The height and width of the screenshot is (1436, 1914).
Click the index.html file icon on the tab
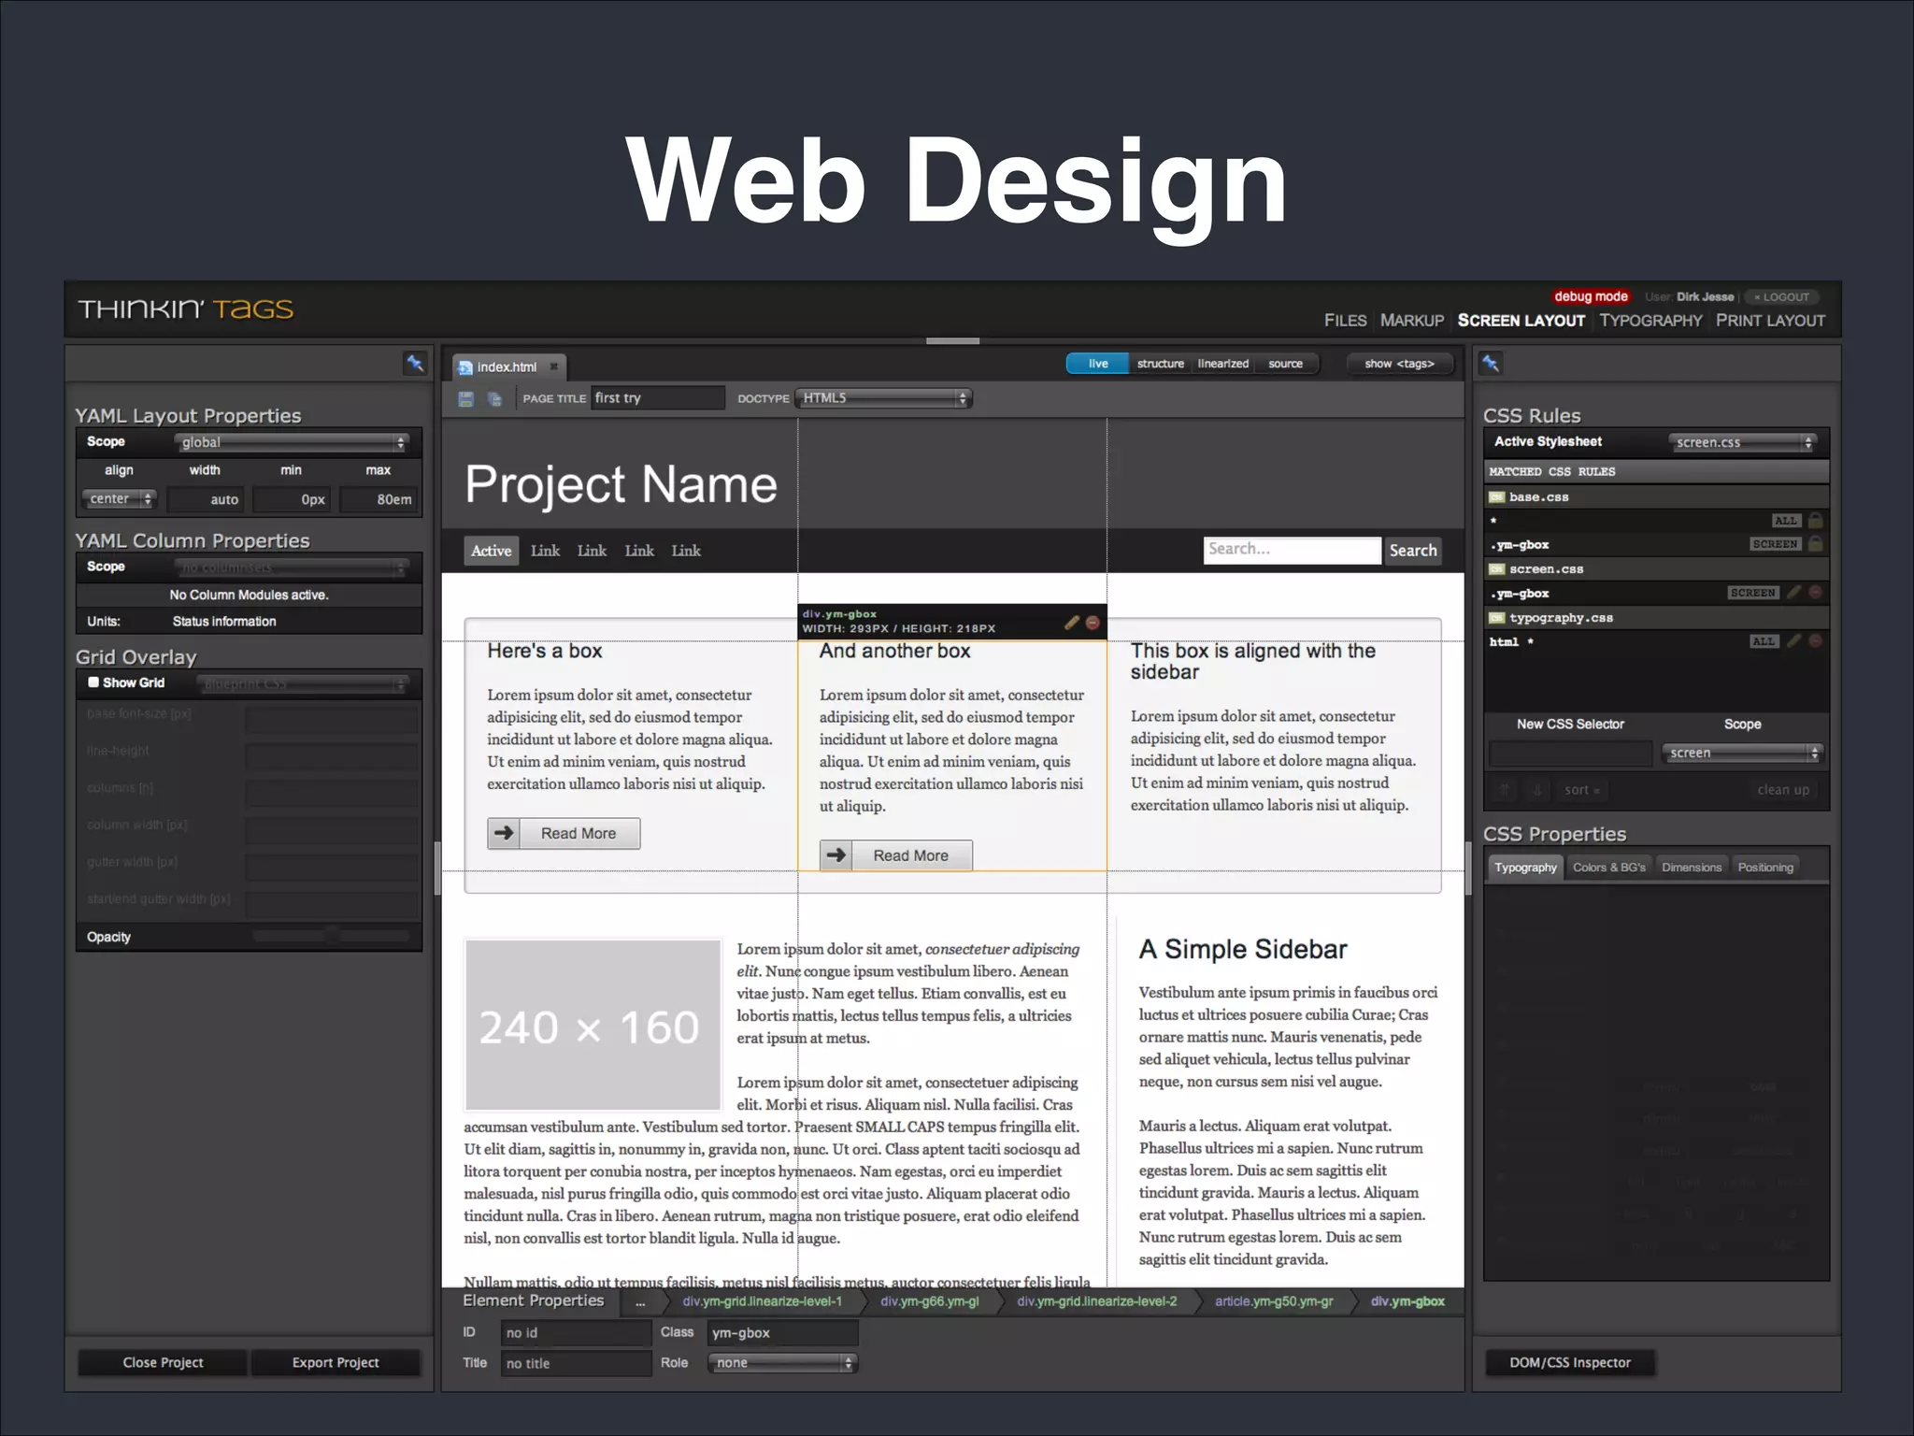point(464,367)
